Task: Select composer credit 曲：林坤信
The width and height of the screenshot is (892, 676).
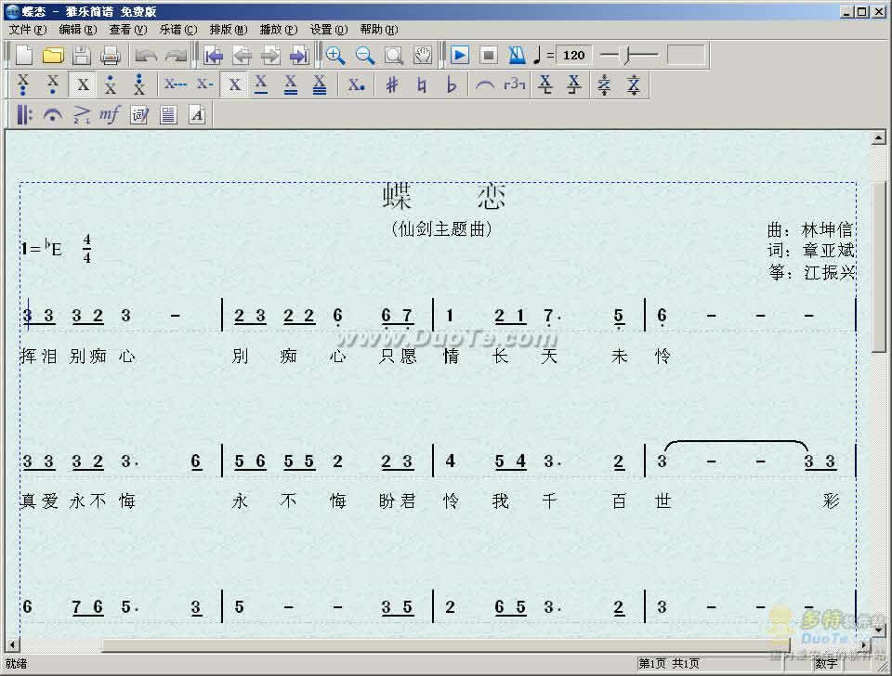Action: pos(809,229)
